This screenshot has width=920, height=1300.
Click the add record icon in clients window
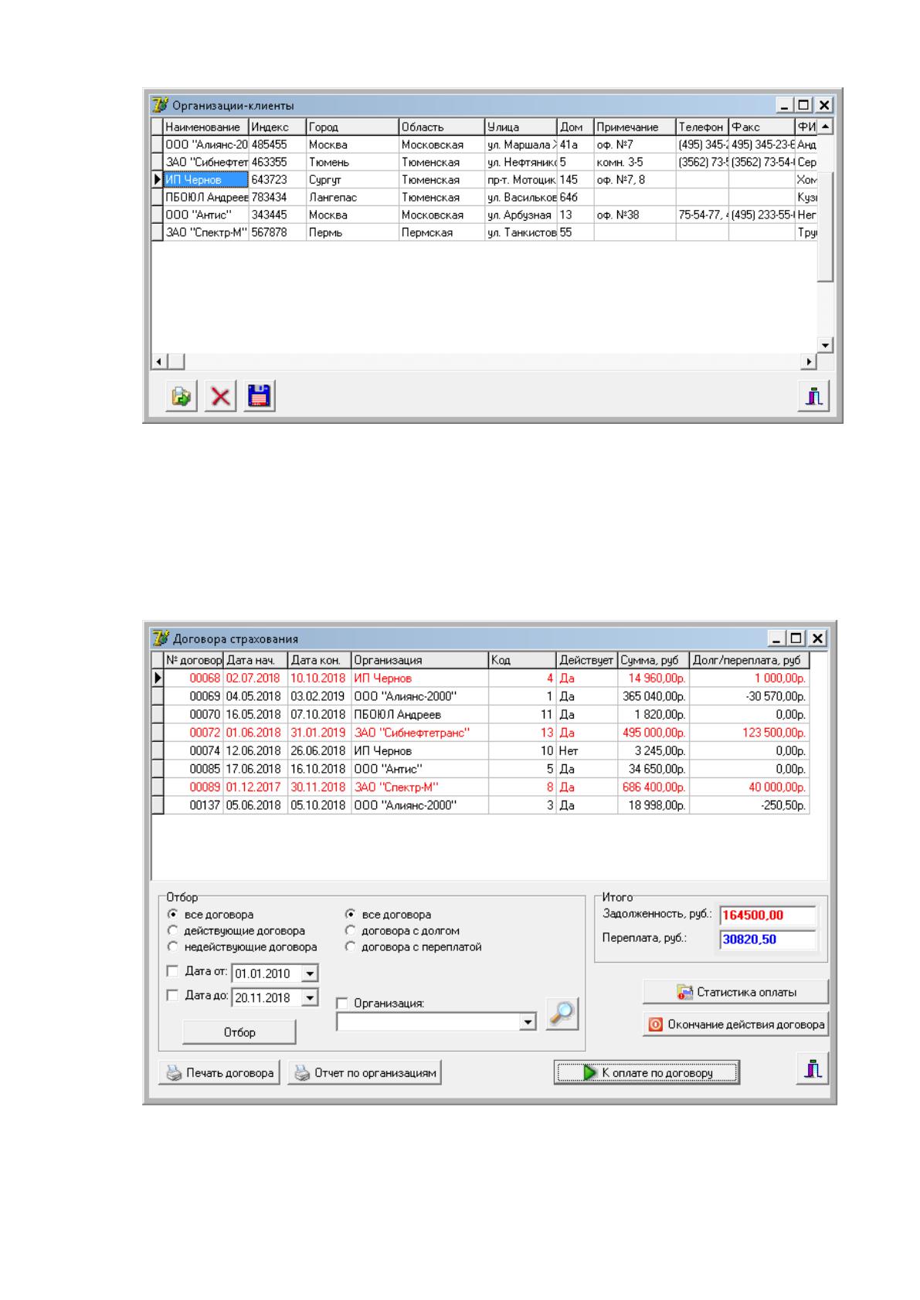click(182, 397)
